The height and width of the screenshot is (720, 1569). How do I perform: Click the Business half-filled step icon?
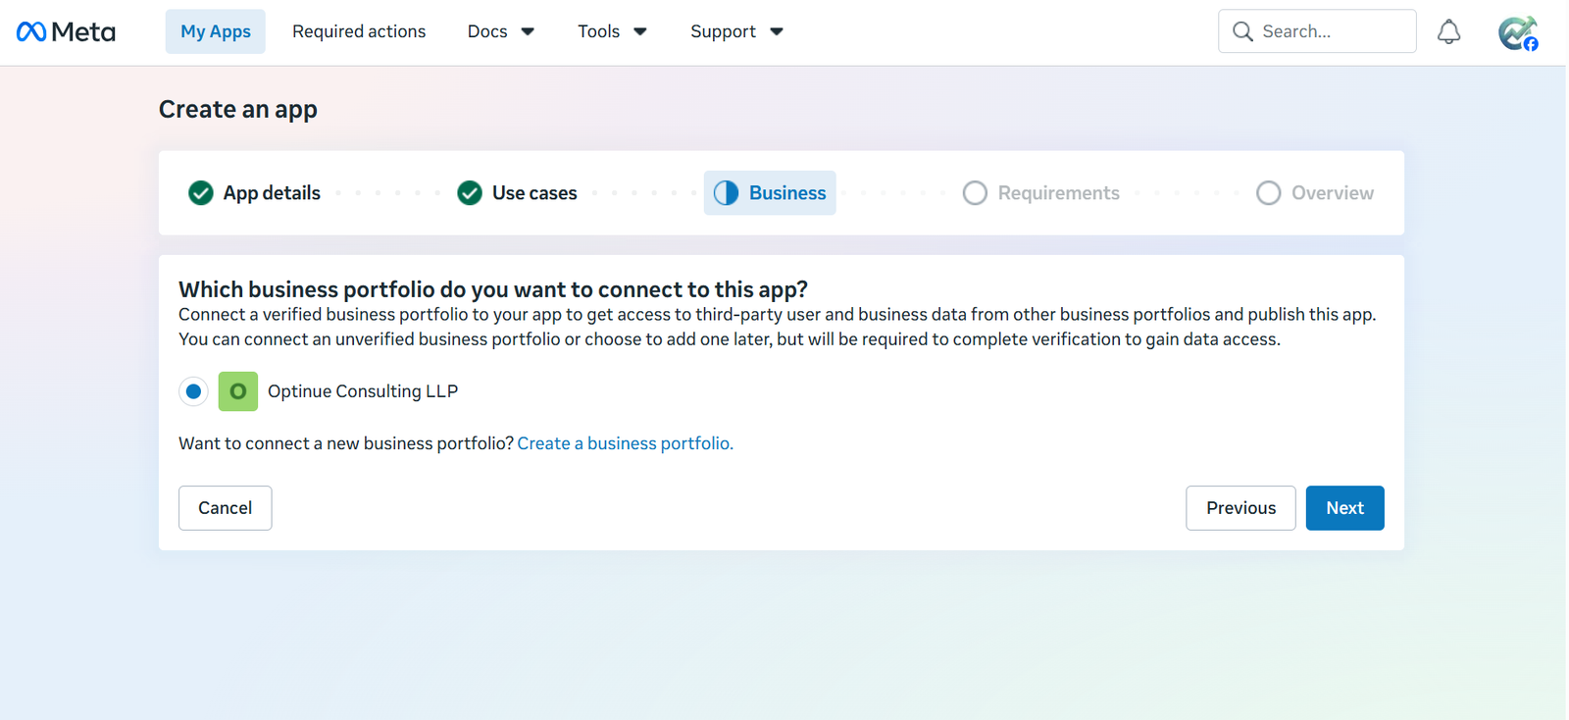726,193
